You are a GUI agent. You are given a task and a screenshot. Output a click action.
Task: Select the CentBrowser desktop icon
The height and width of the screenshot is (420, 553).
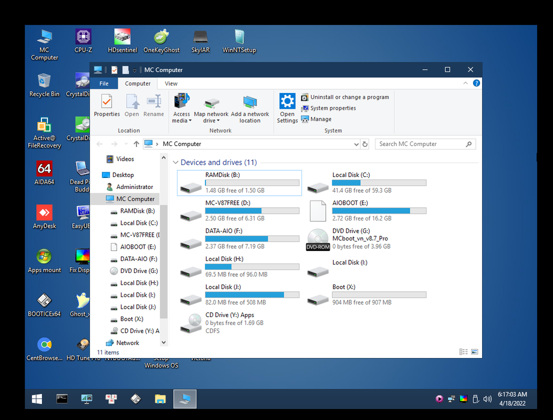(x=44, y=349)
